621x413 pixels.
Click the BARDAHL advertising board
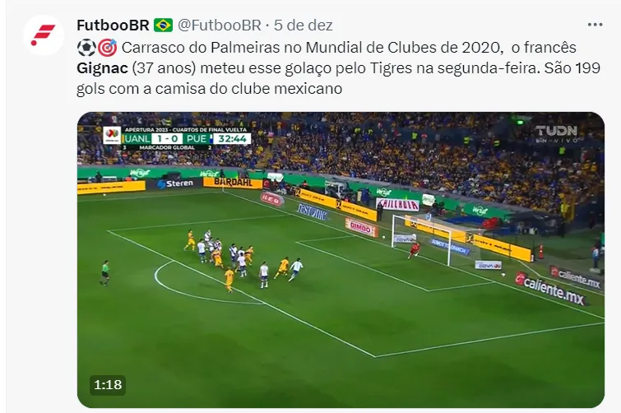coord(233,182)
